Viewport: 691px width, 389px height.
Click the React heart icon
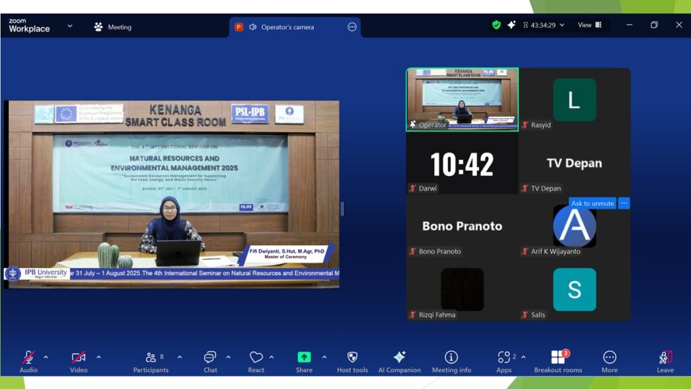coord(256,361)
